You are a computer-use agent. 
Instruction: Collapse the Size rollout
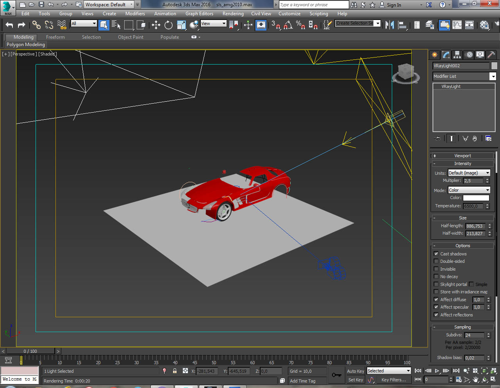click(x=462, y=218)
